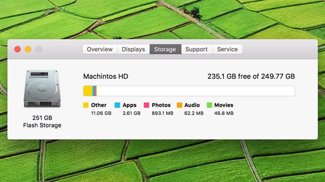Screen dimensions: 325x182
Task: Minimize the window with yellow button
Action: (x=28, y=49)
